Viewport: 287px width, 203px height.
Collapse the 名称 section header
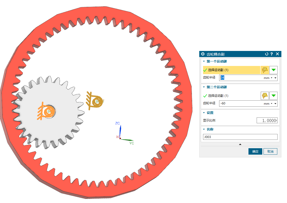point(204,129)
